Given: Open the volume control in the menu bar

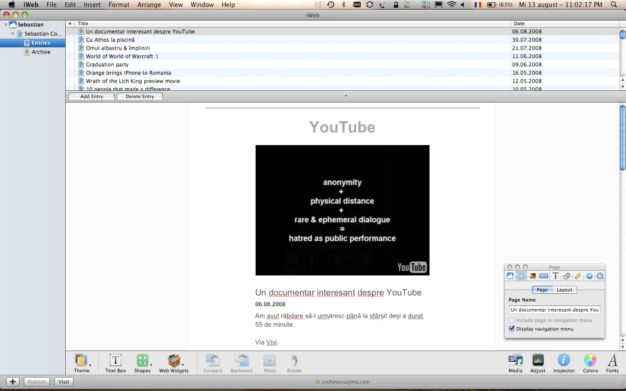Looking at the screenshot, I should coord(463,5).
